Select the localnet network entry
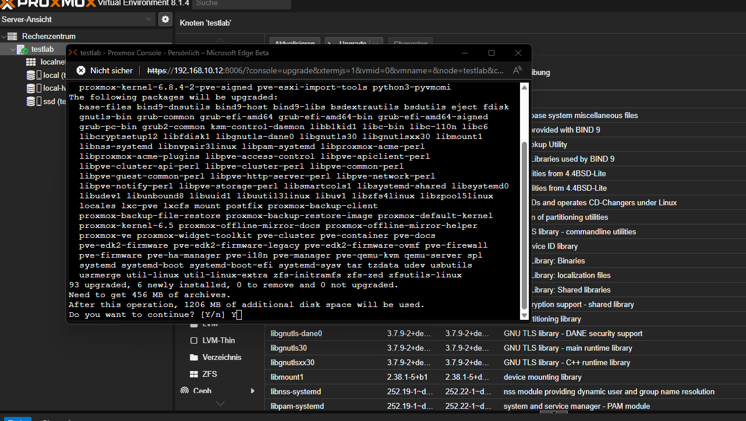 [52, 62]
